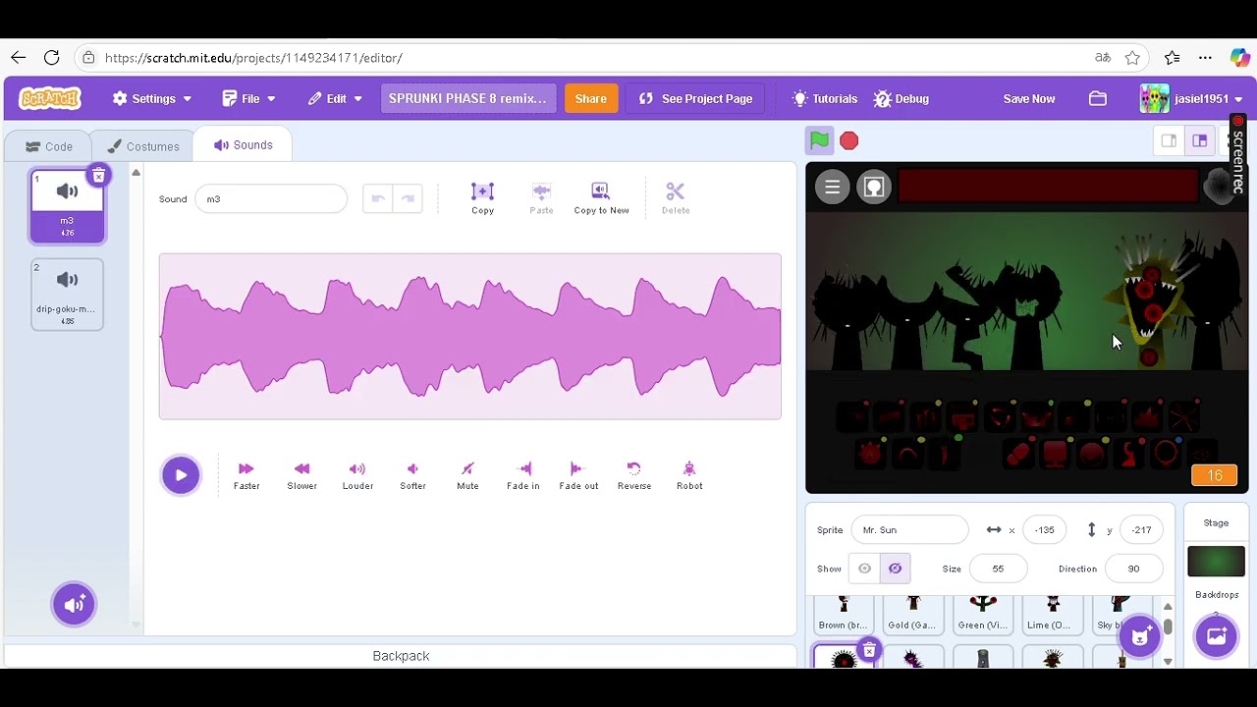Apply the Fade in effect

point(522,476)
